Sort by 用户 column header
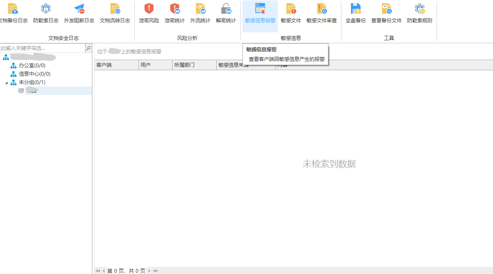The height and width of the screenshot is (274, 493). (155, 65)
